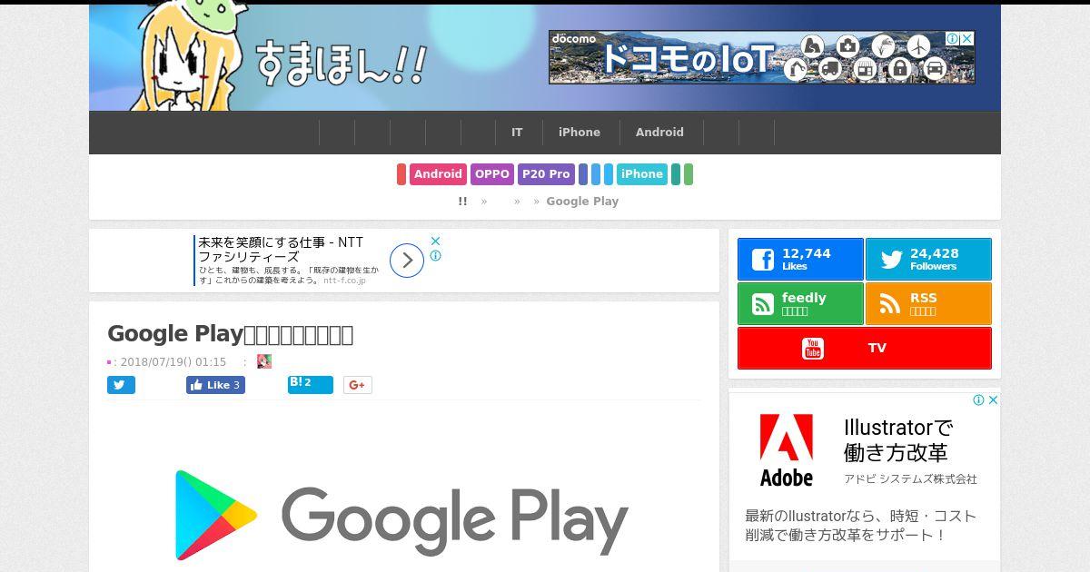Screen dimensions: 1090x572
Task: Click the site logo header title
Action: click(341, 63)
